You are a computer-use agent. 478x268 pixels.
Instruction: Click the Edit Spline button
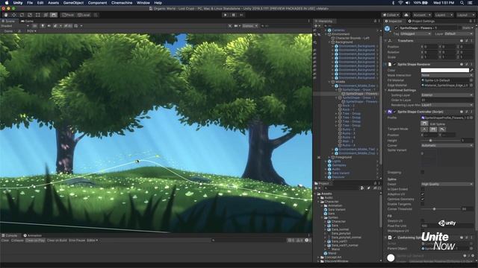pos(424,124)
